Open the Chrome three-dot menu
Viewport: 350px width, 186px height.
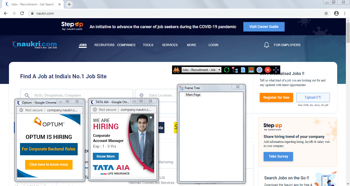pos(345,13)
